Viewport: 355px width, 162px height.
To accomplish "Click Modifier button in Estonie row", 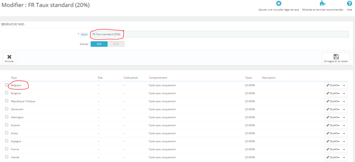I will point(333,125).
